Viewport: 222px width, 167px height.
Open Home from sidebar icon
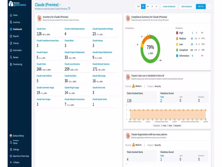(x=11, y=15)
